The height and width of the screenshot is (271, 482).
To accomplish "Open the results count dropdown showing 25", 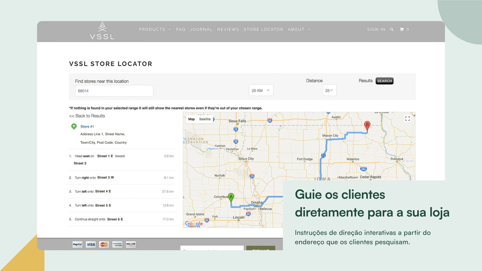I will 329,90.
